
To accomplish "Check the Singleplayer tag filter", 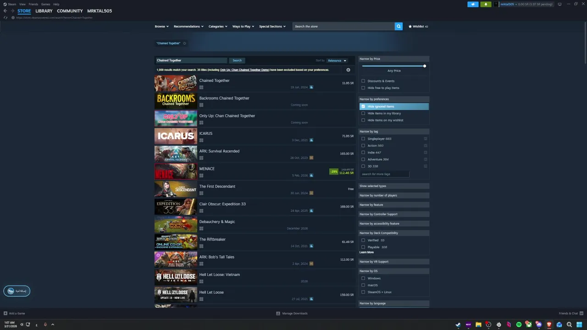I will [x=363, y=139].
